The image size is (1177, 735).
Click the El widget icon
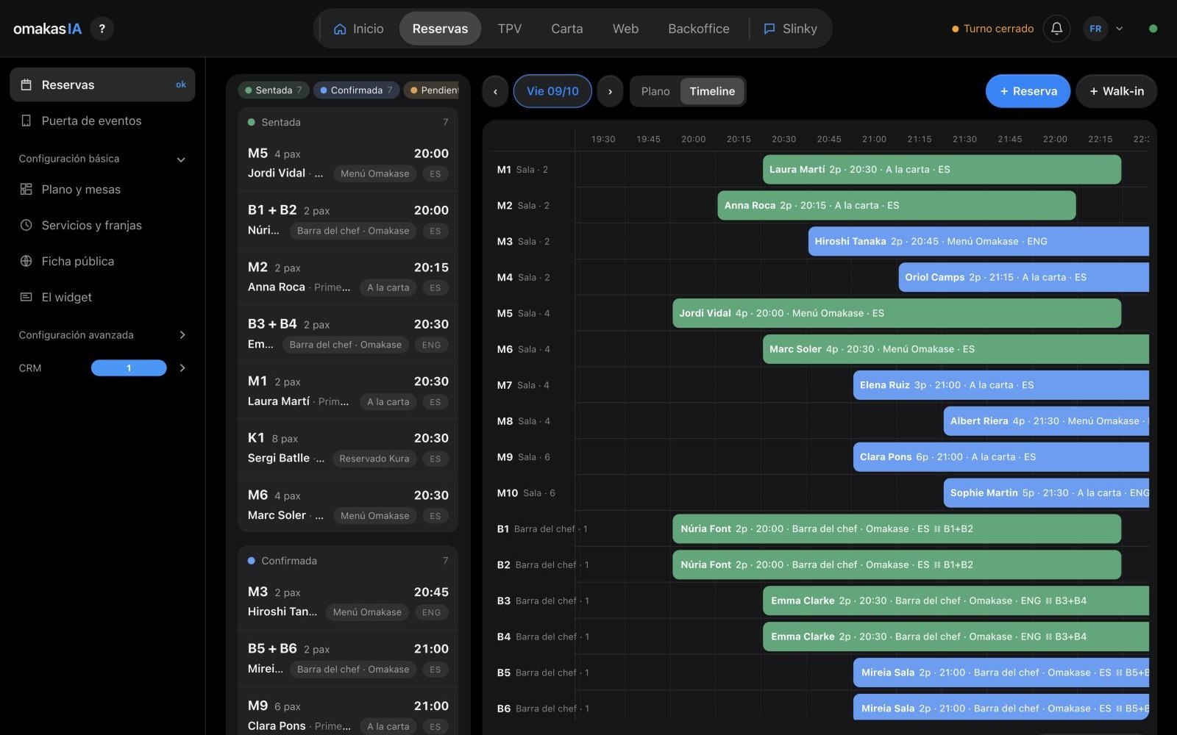(26, 297)
